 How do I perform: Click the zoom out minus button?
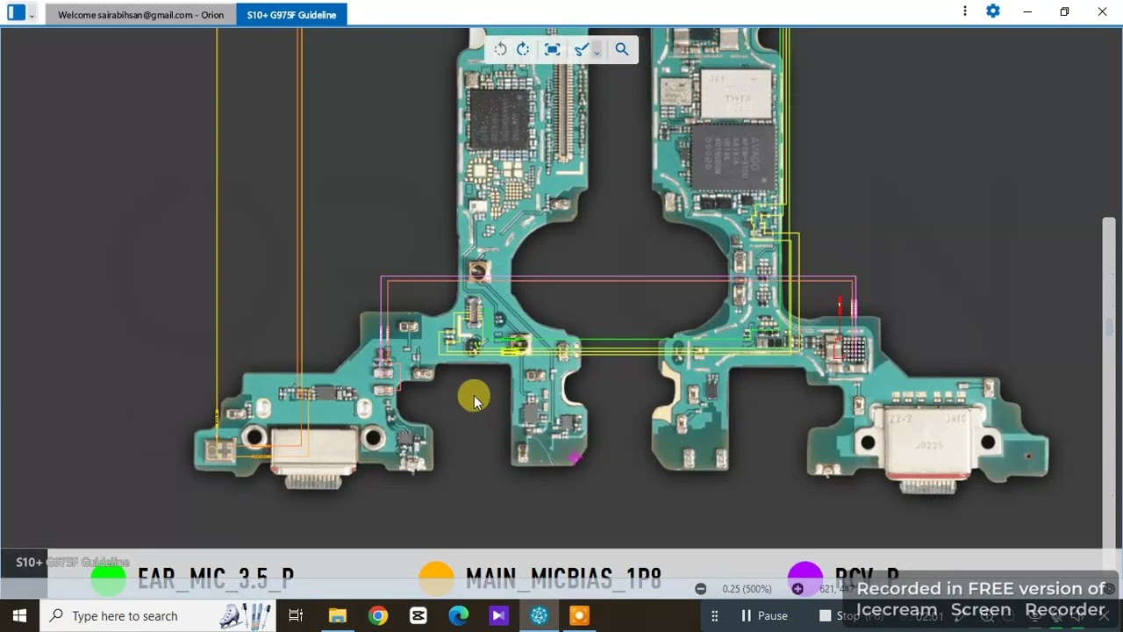click(700, 589)
